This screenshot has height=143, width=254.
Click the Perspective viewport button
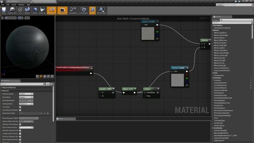[x=11, y=18]
